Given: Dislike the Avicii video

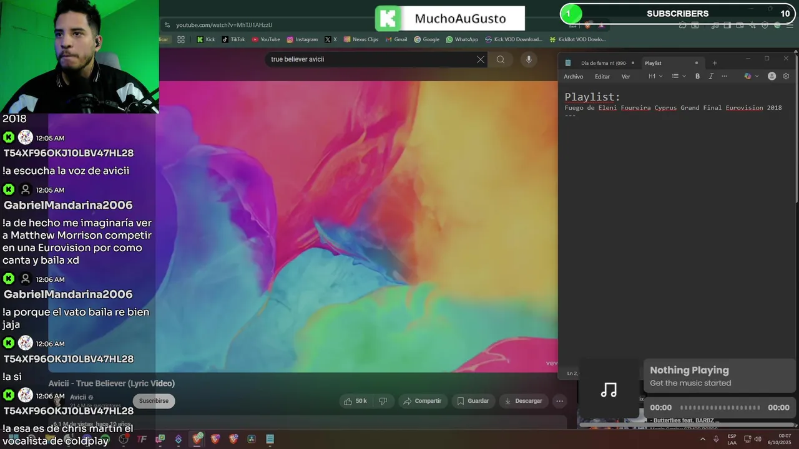Looking at the screenshot, I should (383, 401).
